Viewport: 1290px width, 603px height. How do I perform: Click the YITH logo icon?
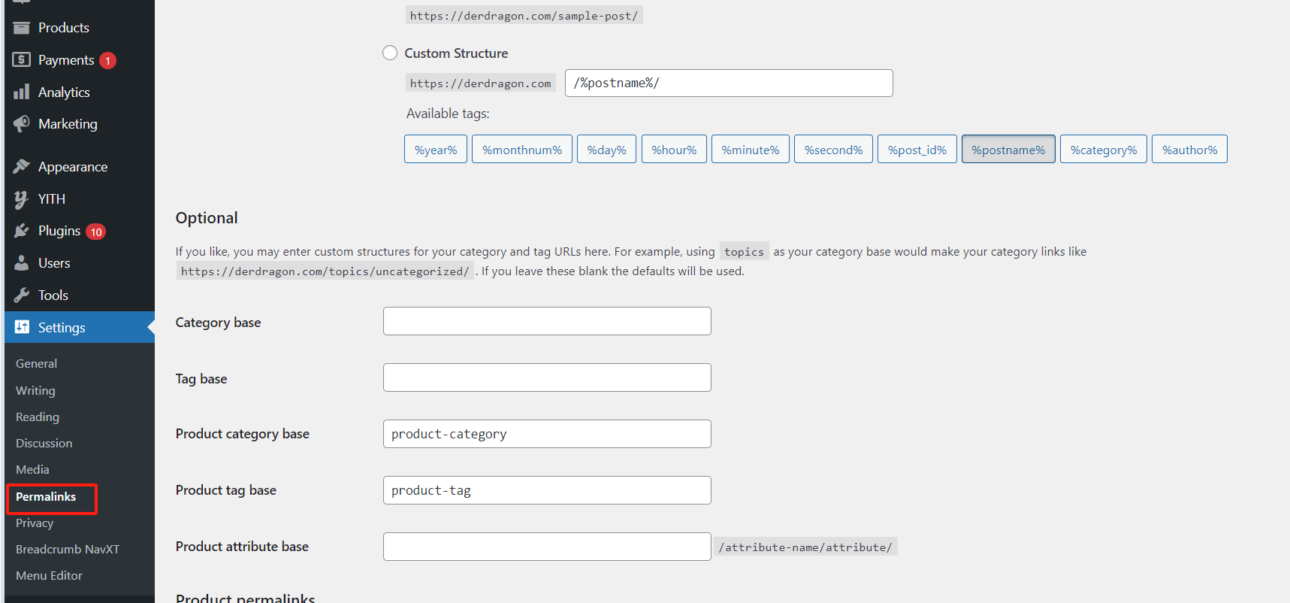pyautogui.click(x=22, y=198)
